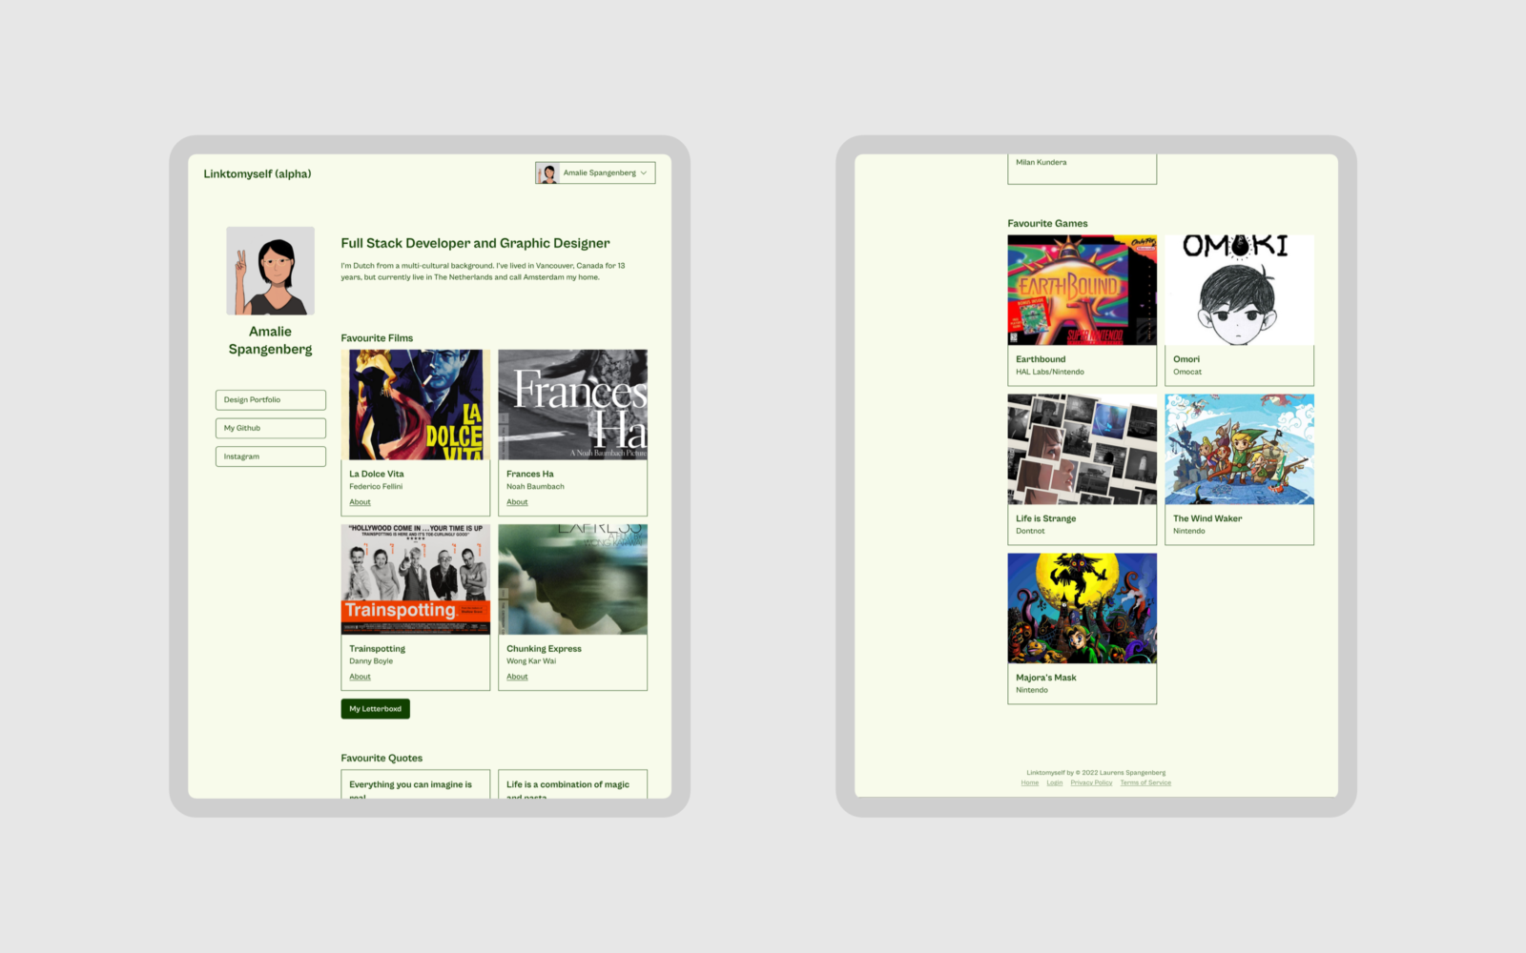The height and width of the screenshot is (953, 1526).
Task: Click the small avatar in header
Action: click(x=548, y=173)
